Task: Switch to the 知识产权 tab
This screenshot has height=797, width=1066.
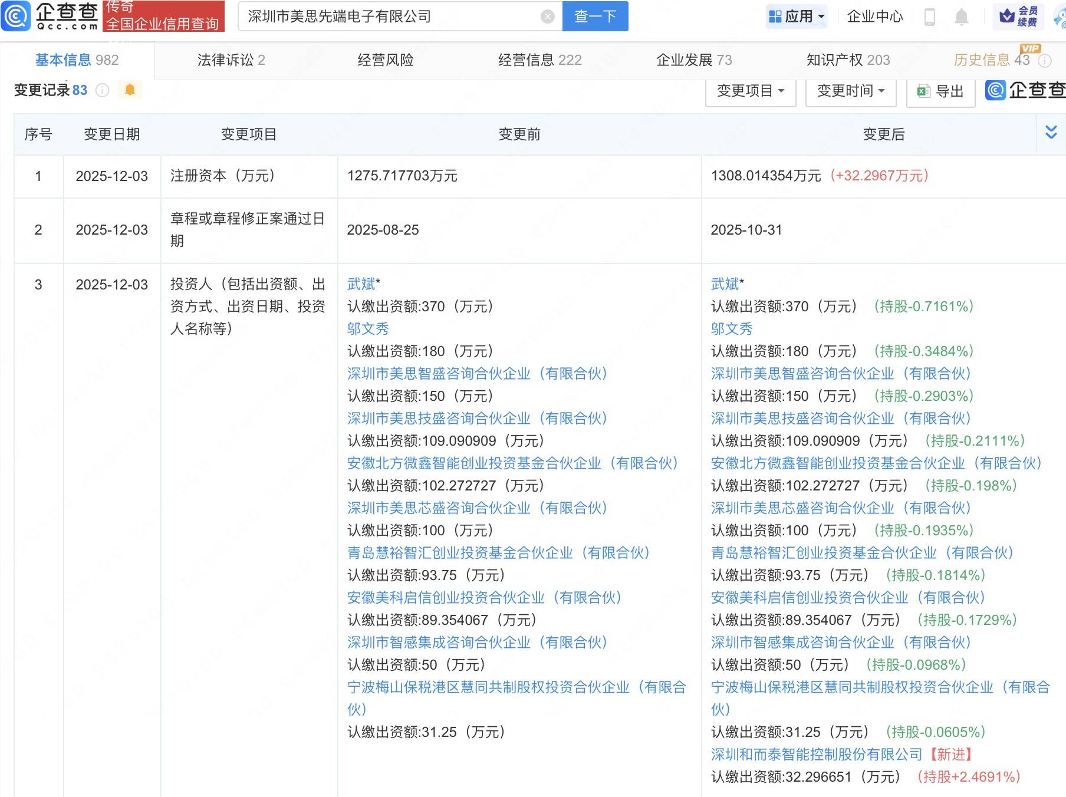Action: point(848,60)
